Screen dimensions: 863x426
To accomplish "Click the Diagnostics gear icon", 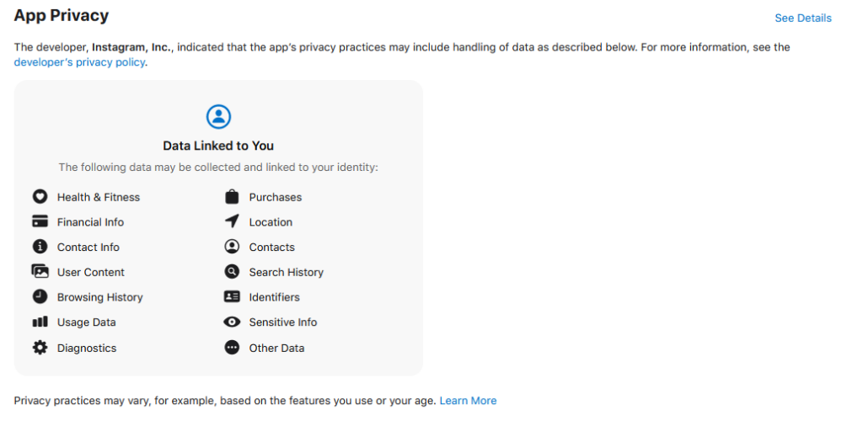I will 40,348.
